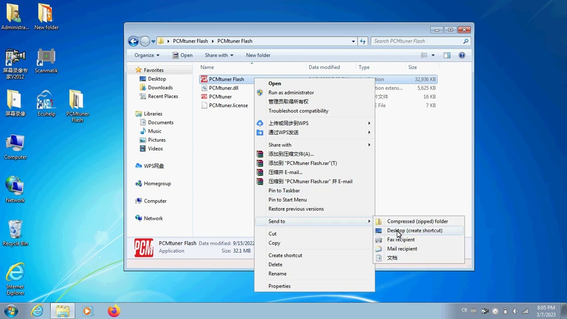Screen dimensions: 567x319
Task: Click the refresh button beside the address bar
Action: (363, 41)
